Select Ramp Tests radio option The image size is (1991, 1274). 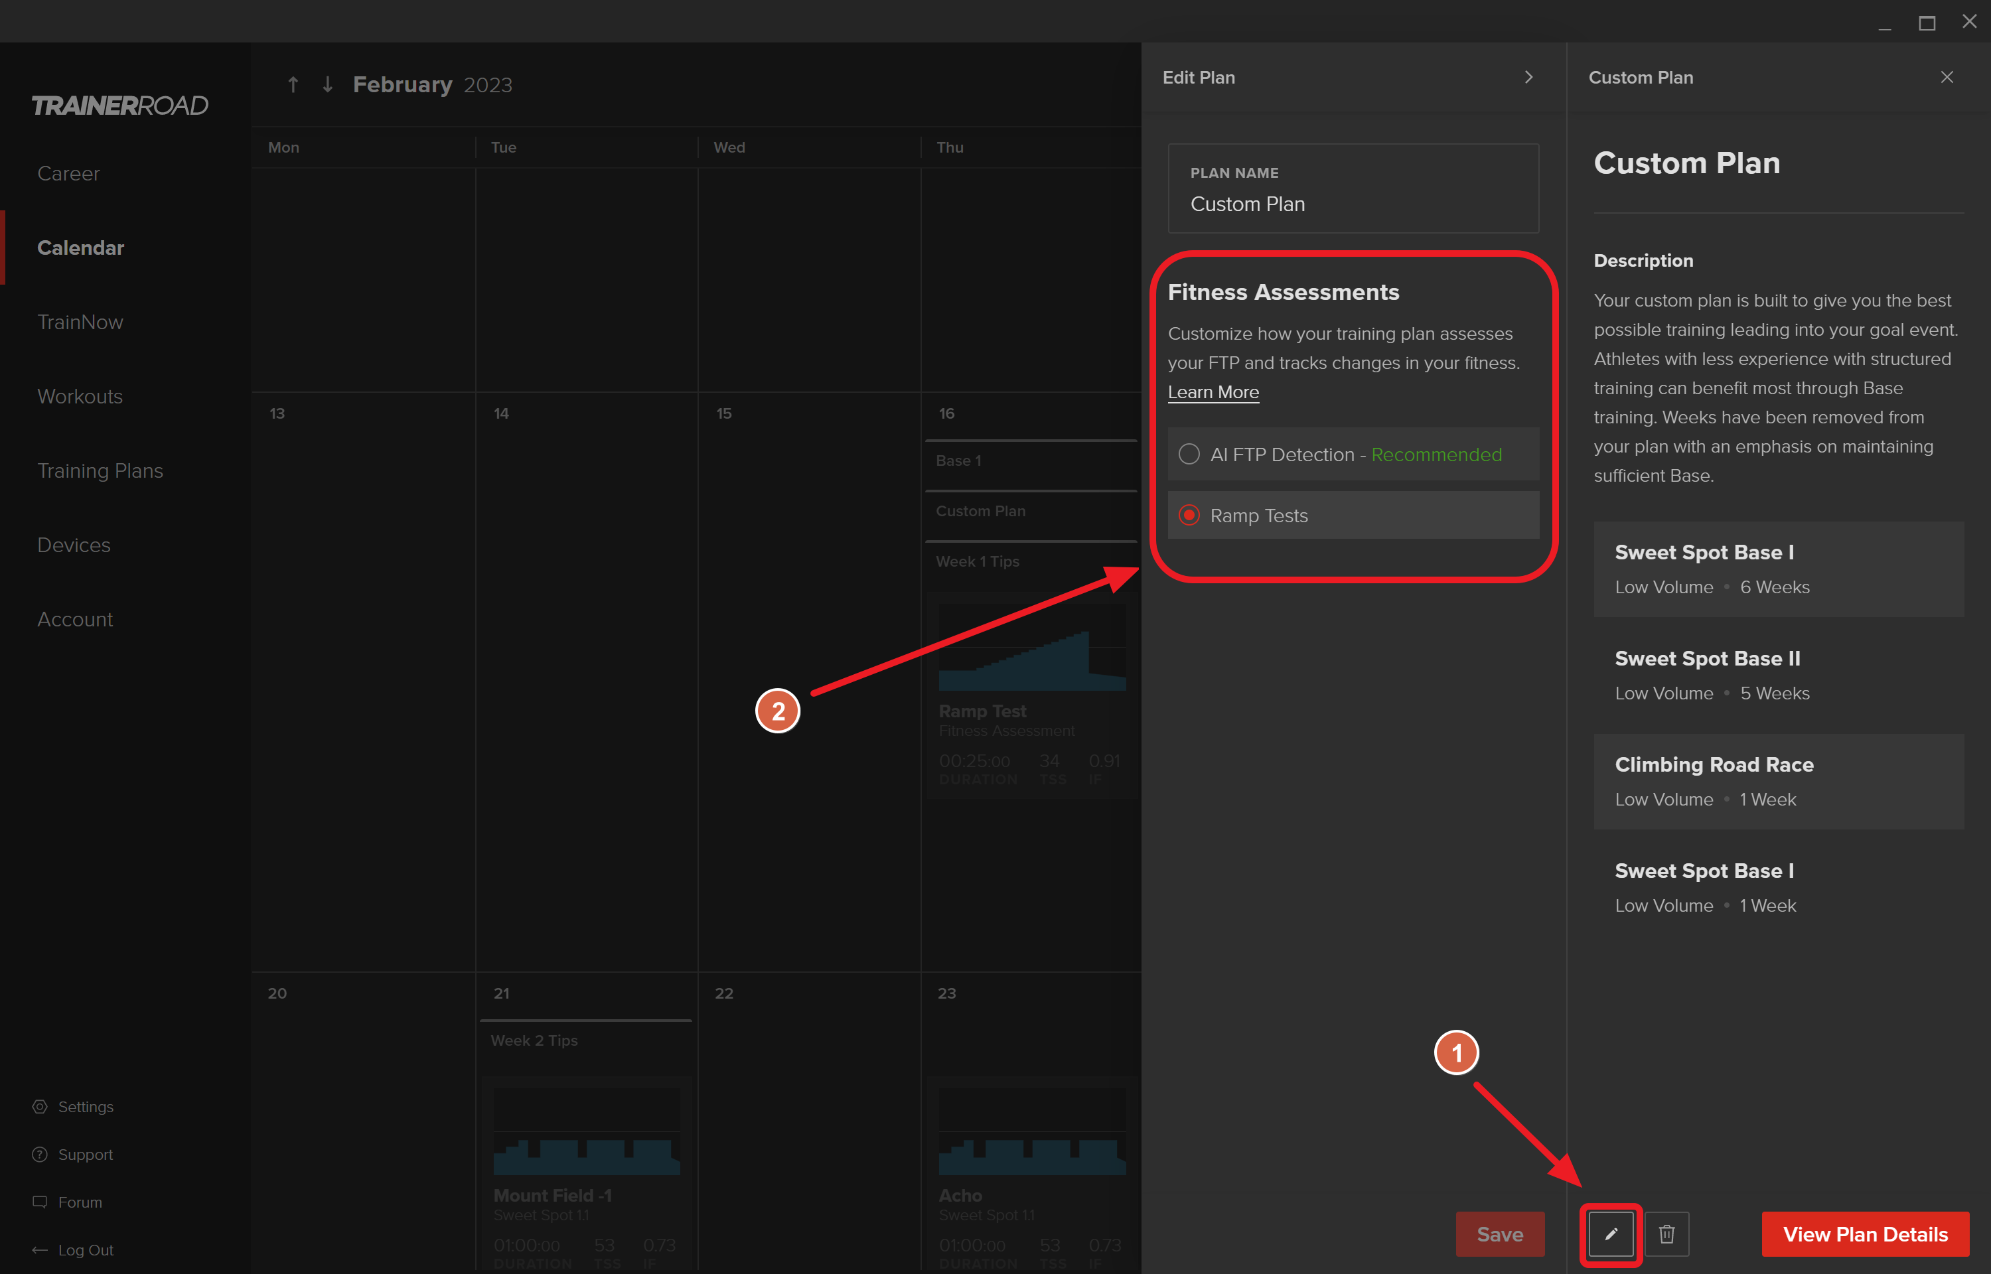1353,516
